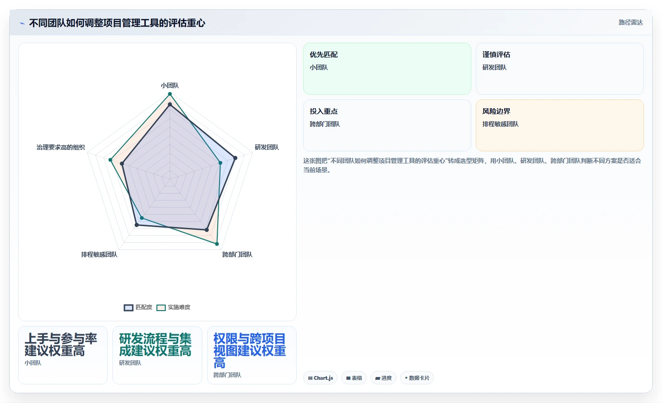
Task: Select the green 实施难度 point on 跨部门团队 axis
Action: [x=217, y=243]
